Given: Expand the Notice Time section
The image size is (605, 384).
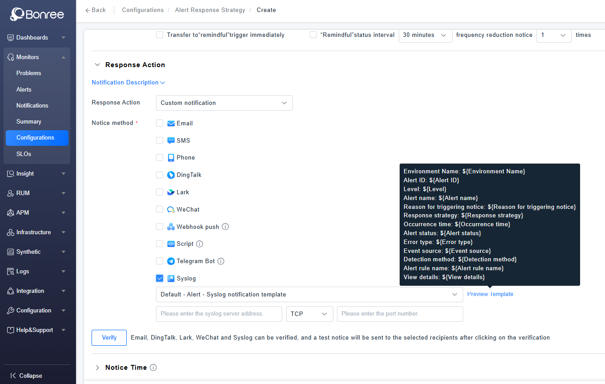Looking at the screenshot, I should click(98, 368).
